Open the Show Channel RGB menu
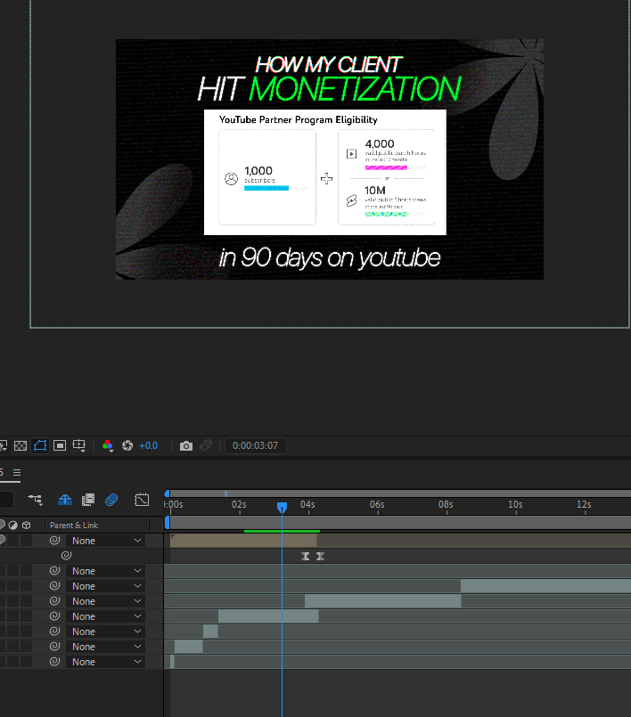 click(x=108, y=446)
